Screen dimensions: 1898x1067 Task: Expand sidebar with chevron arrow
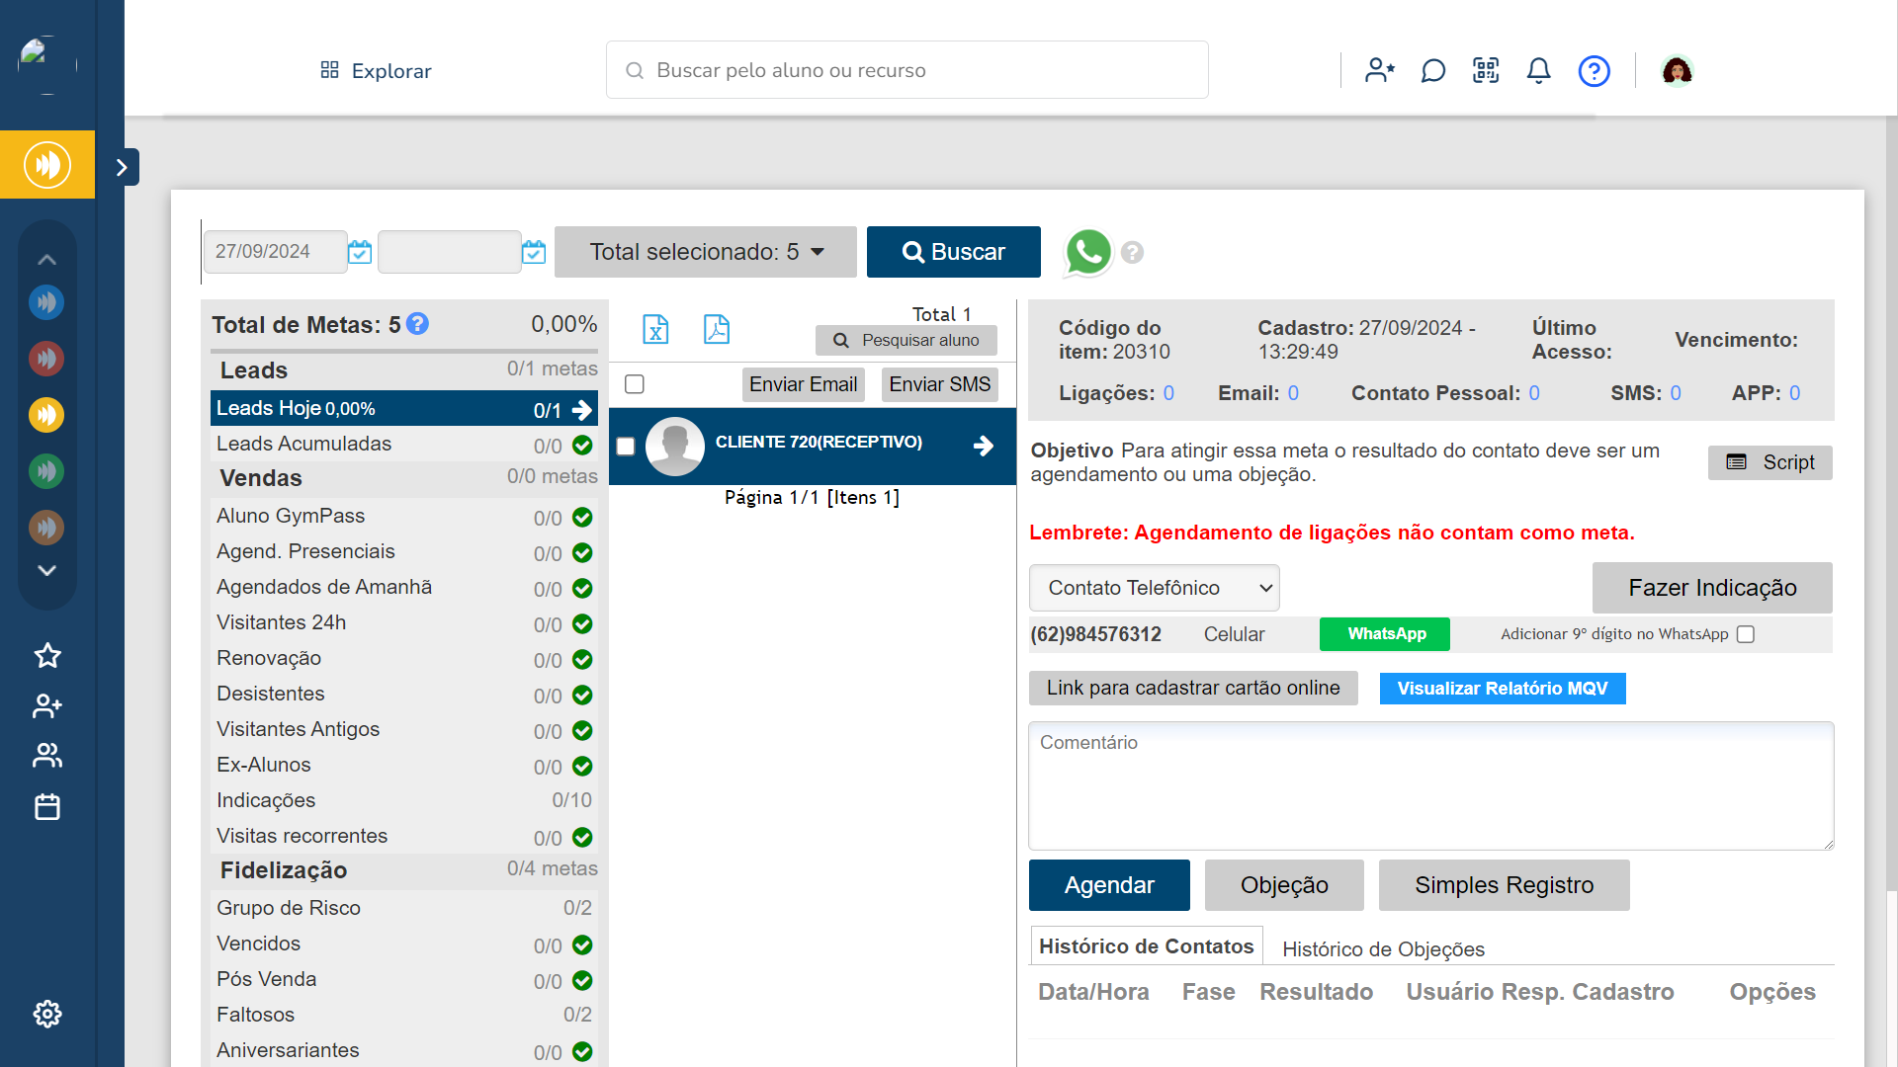[x=123, y=167]
